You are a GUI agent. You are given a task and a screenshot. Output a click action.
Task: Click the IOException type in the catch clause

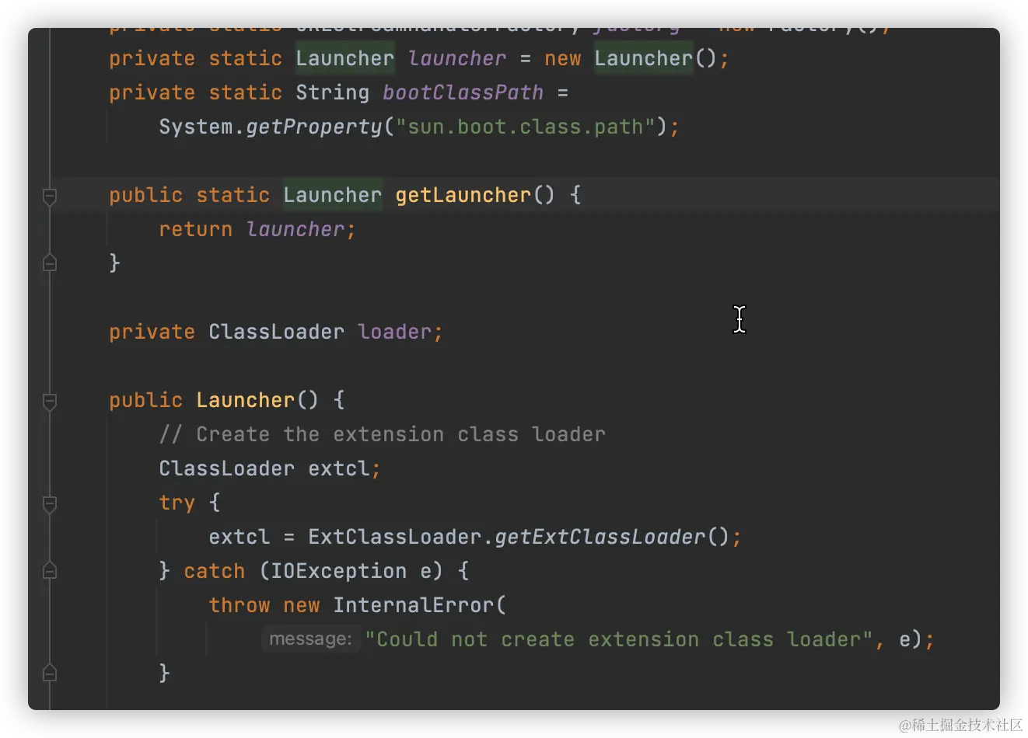click(338, 571)
